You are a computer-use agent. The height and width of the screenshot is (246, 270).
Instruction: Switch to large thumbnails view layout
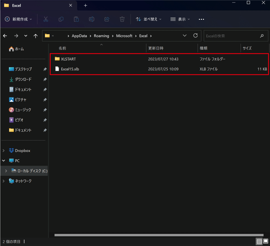click(266, 241)
